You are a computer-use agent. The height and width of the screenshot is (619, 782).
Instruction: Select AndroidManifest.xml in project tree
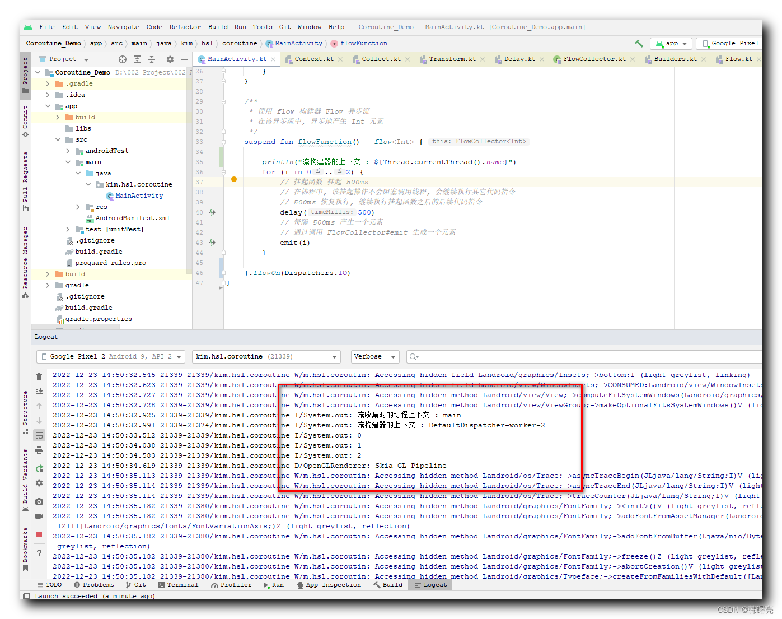click(133, 218)
